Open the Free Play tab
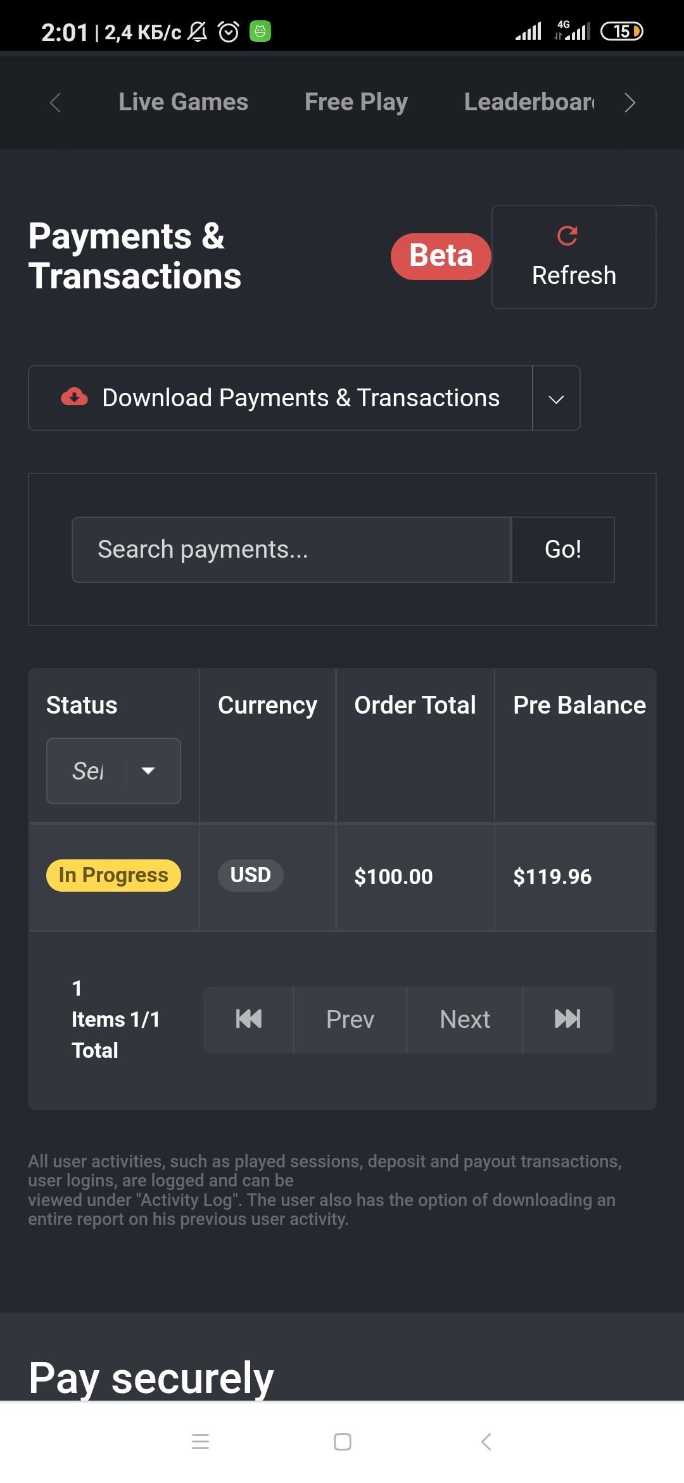 click(356, 102)
